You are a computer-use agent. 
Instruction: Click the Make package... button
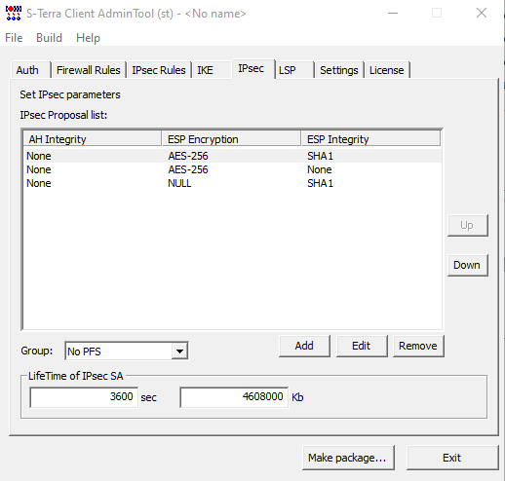pyautogui.click(x=348, y=458)
